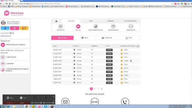Click the large phone dollar icon

tap(125, 102)
